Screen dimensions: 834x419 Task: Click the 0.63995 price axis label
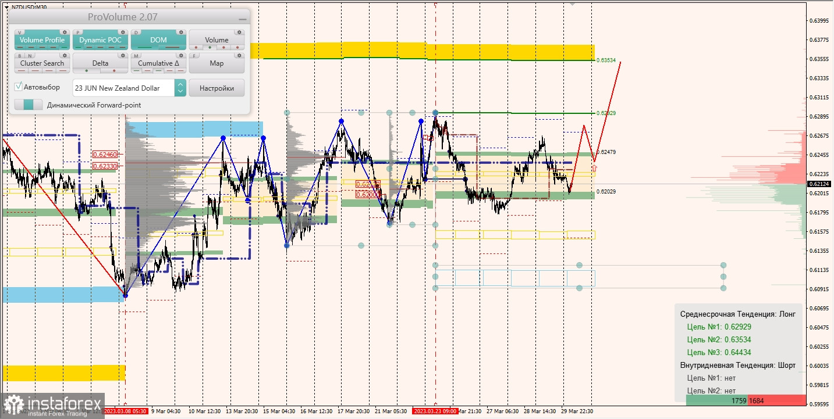tap(819, 21)
